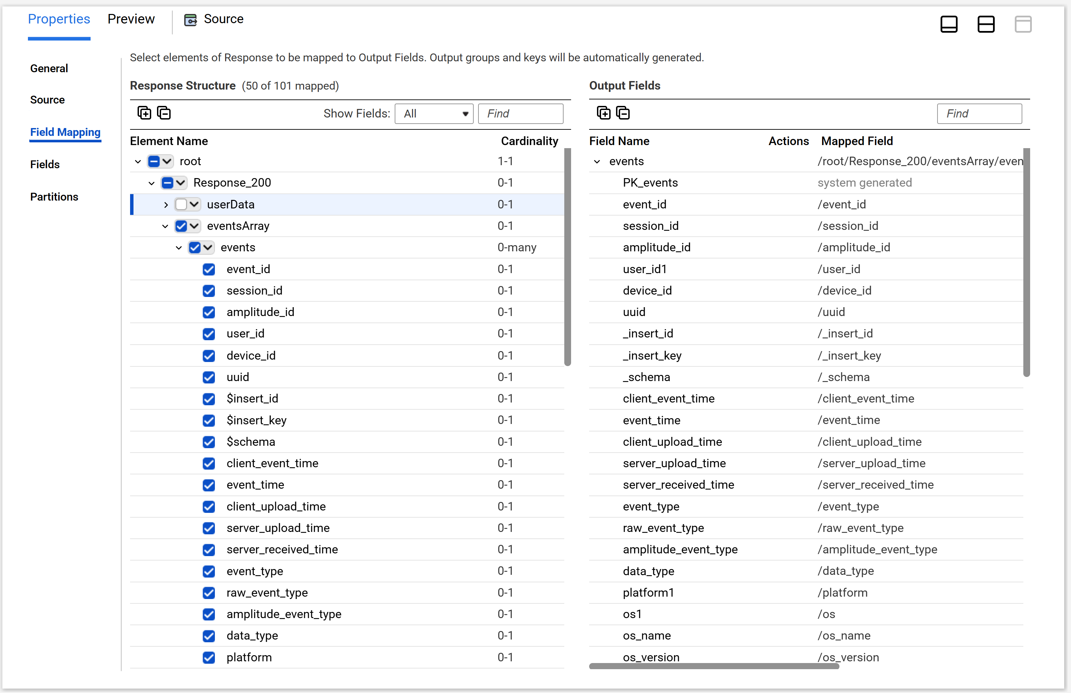
Task: Click the Output Fields horizontal scrollbar
Action: tap(714, 666)
